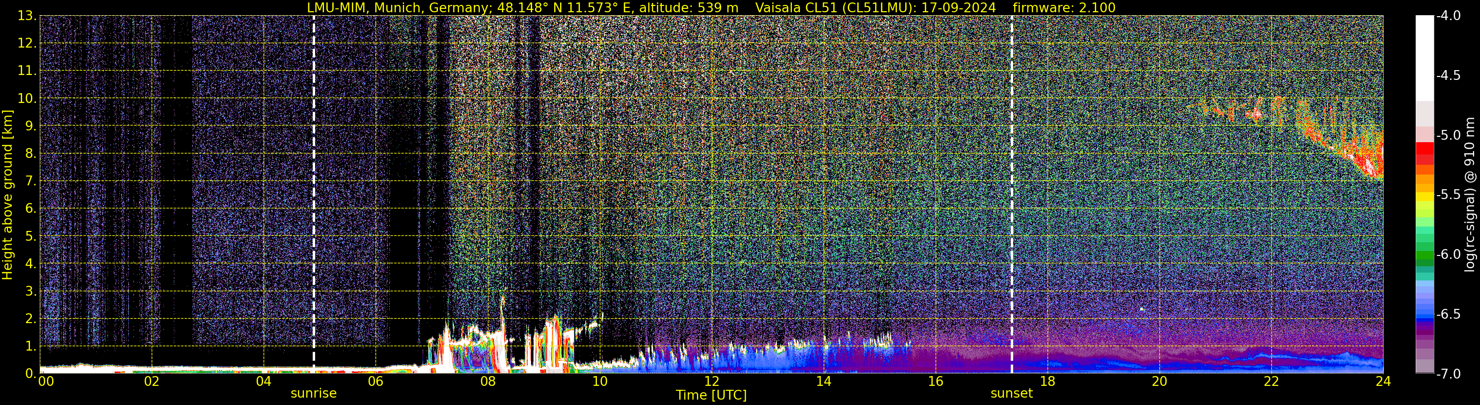Click the '9.' height axis tick label
Screen dimensions: 1480x405
(x=30, y=126)
